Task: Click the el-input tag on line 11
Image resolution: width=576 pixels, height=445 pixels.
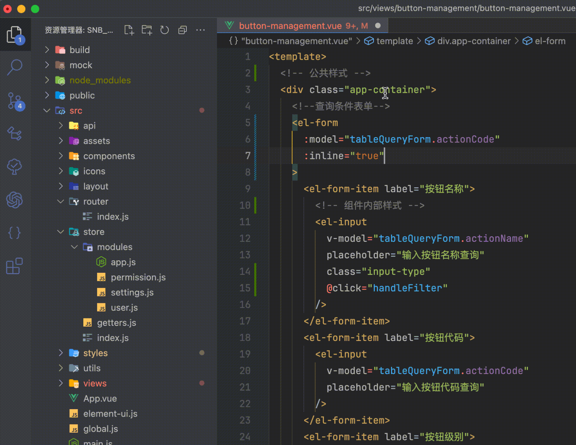Action: point(341,222)
